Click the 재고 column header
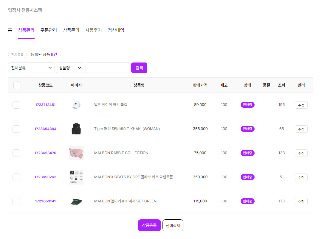This screenshot has width=322, height=239. coord(224,85)
